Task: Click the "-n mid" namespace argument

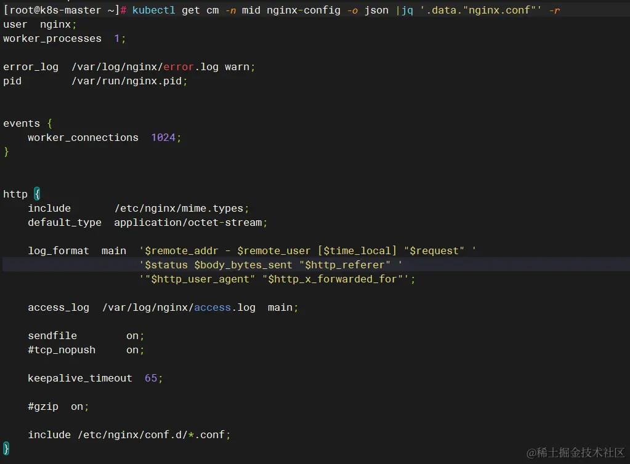Action: (243, 10)
